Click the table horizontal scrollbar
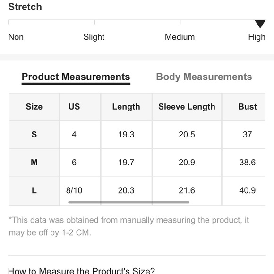The width and height of the screenshot is (274, 274). tap(128, 202)
